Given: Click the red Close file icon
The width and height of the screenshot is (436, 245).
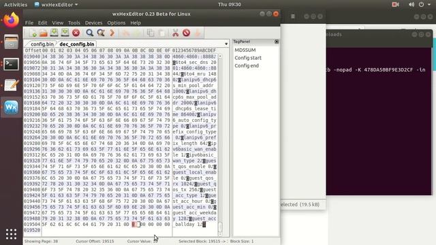Looking at the screenshot, I should (x=76, y=33).
